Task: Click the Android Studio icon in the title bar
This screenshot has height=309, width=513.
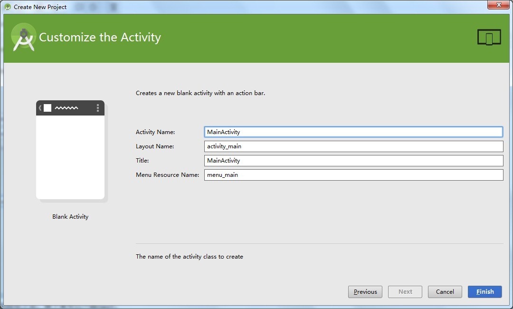Action: 7,7
